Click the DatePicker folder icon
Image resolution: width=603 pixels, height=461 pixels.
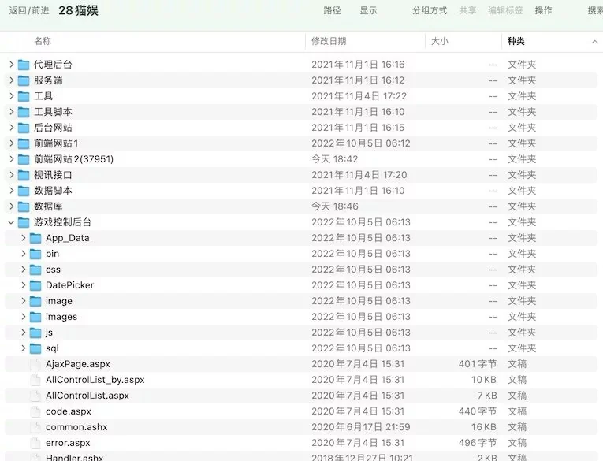35,285
